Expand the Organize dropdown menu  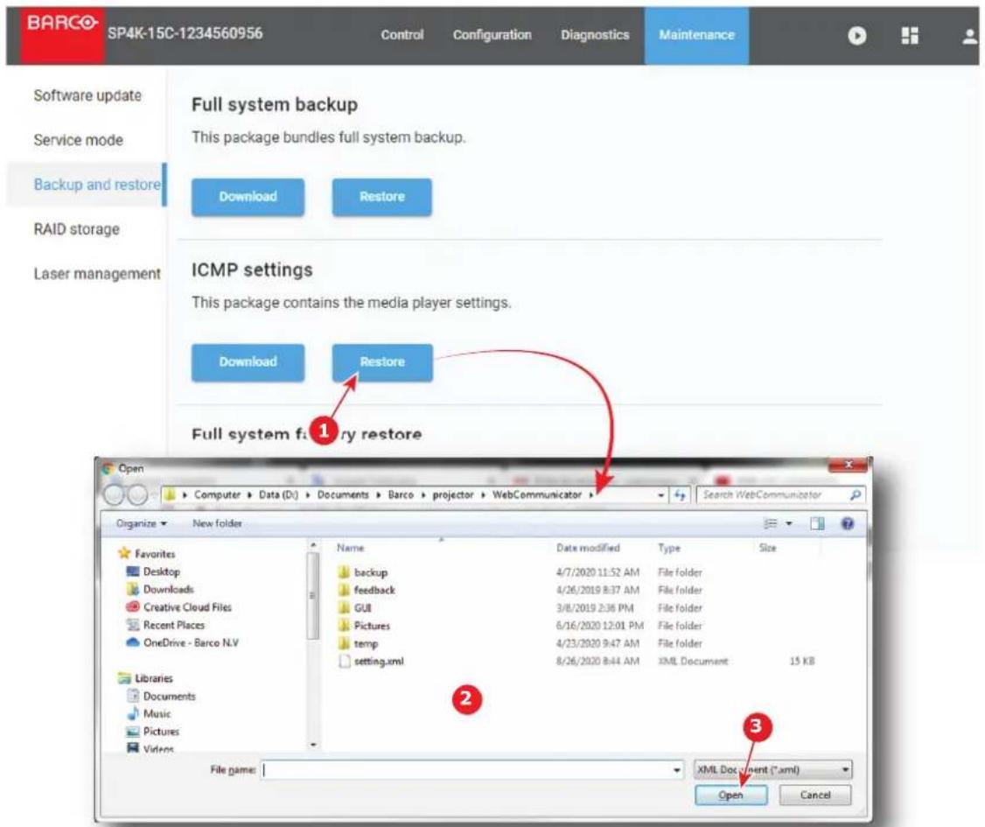[142, 523]
